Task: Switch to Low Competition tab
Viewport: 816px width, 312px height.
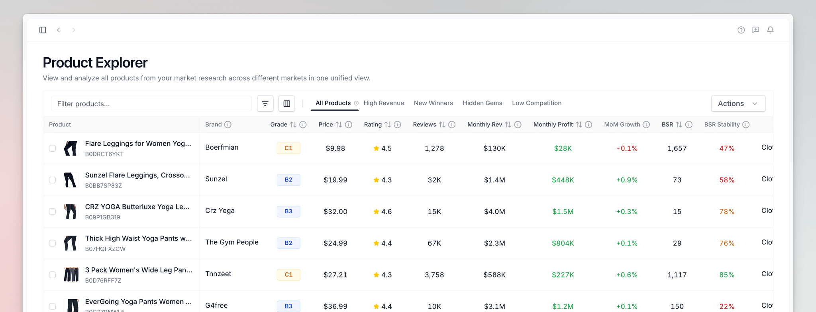Action: (537, 103)
